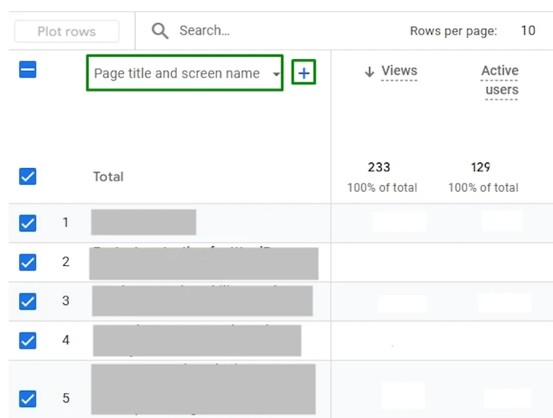This screenshot has width=553, height=418.
Task: Toggle the select-all header checkbox
Action: pyautogui.click(x=27, y=69)
